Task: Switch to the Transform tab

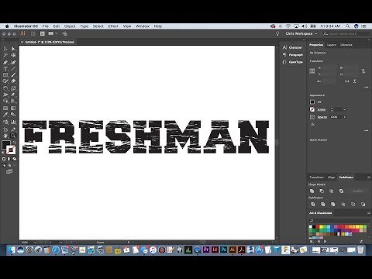Action: 316,177
